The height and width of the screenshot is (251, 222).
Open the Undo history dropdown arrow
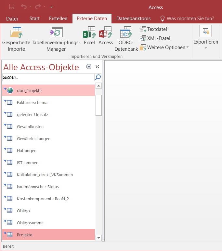tap(30, 7)
